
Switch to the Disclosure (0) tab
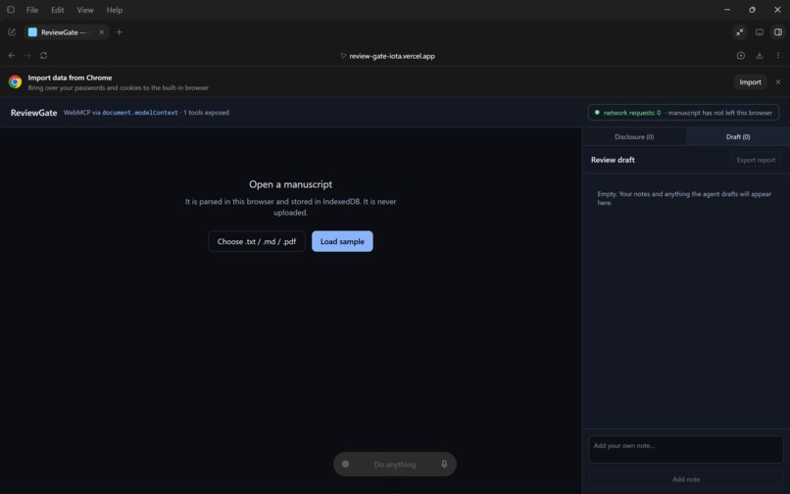634,136
